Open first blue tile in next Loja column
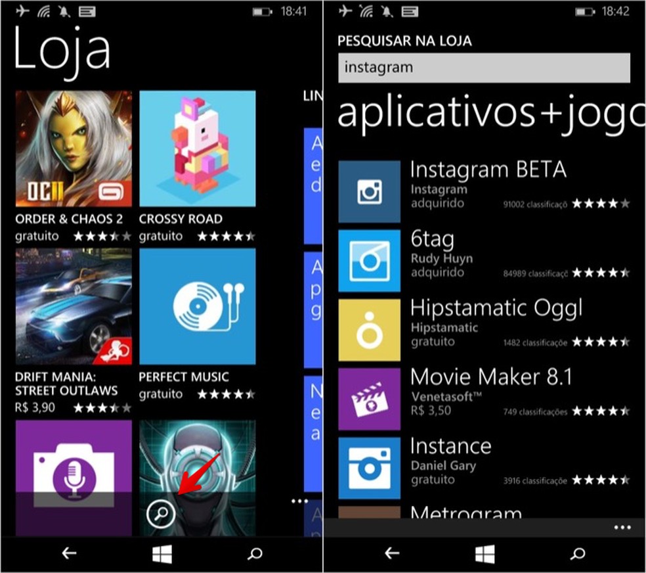Viewport: 646px width, 573px height. tap(313, 185)
